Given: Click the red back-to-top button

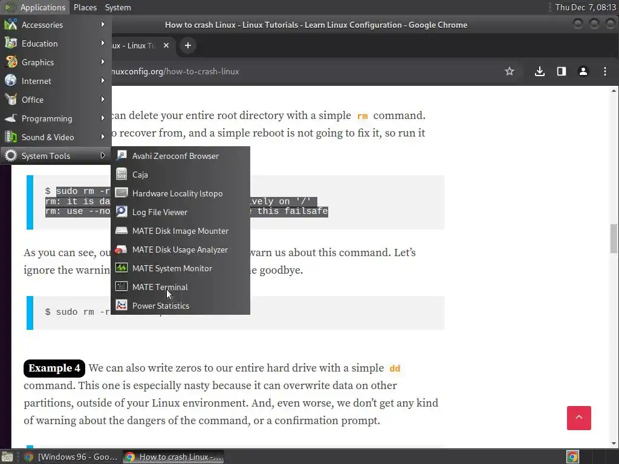Looking at the screenshot, I should 578,418.
